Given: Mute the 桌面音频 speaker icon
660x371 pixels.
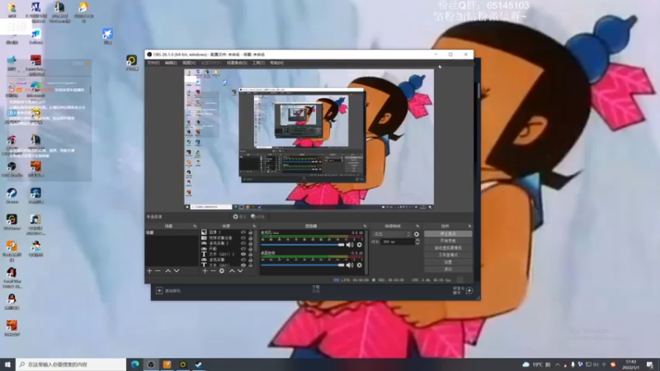Looking at the screenshot, I should [x=350, y=265].
